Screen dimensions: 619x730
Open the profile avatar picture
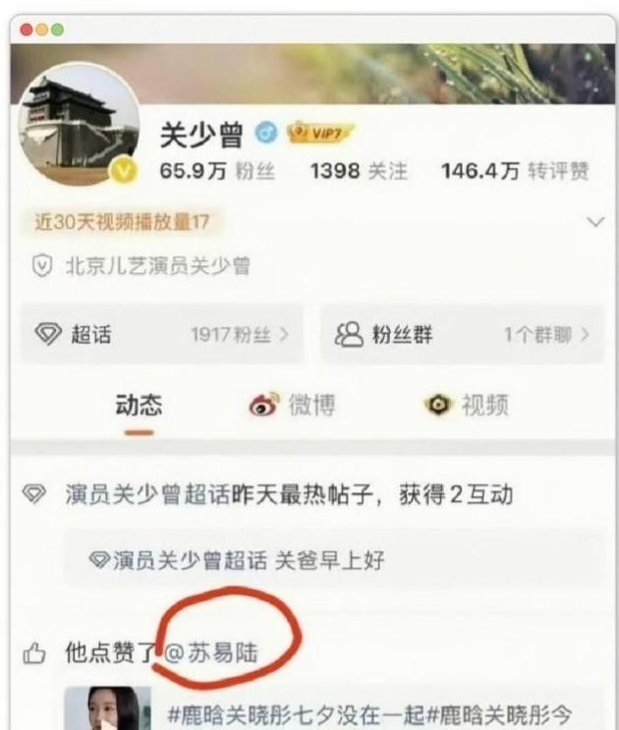79,125
